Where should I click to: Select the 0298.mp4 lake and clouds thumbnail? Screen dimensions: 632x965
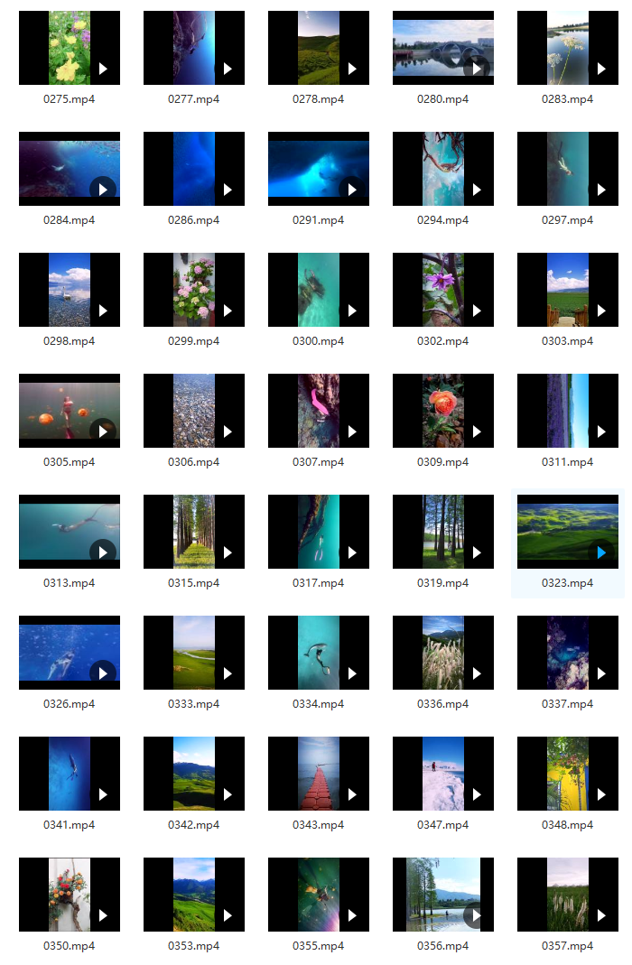pyautogui.click(x=69, y=290)
